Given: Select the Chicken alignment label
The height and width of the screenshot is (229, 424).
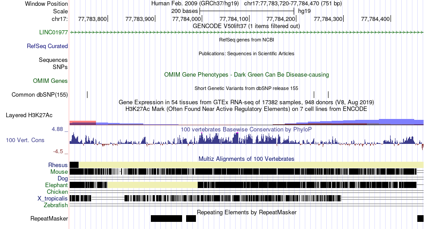Looking at the screenshot, I should [57, 192].
